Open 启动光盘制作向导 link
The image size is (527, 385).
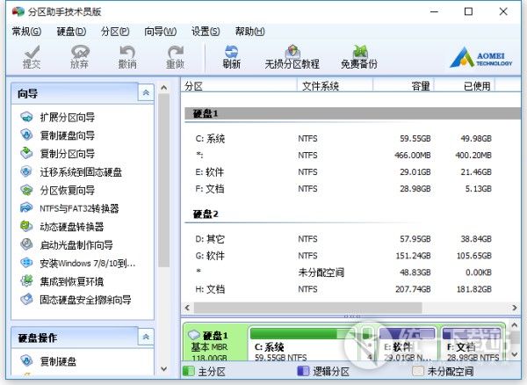tap(76, 244)
